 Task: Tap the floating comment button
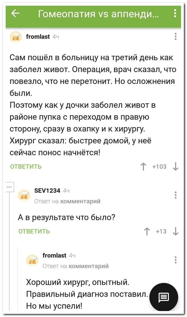(163, 297)
